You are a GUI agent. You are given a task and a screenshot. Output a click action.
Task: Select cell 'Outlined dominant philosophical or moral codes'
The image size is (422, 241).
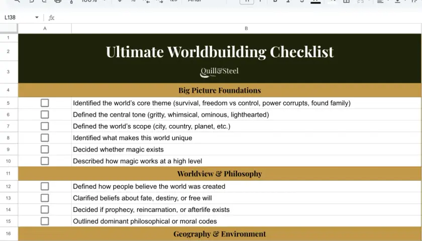246,221
